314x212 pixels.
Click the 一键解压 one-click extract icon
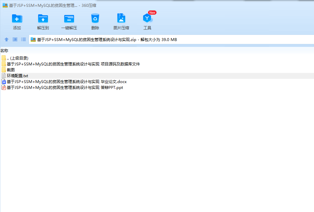(69, 19)
